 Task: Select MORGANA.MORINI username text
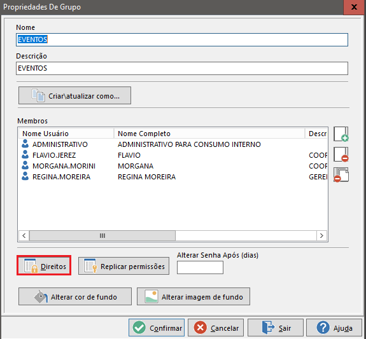pyautogui.click(x=64, y=166)
